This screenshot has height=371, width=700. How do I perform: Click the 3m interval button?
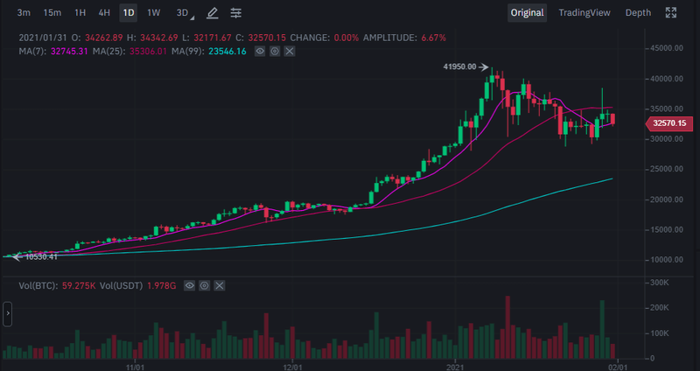tap(24, 13)
